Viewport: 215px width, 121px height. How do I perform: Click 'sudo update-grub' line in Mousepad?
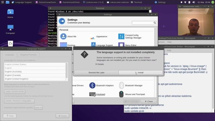134,111
